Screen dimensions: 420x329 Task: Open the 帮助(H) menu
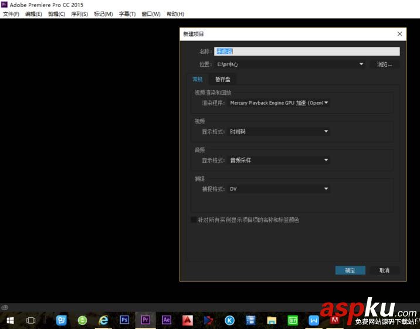(175, 14)
